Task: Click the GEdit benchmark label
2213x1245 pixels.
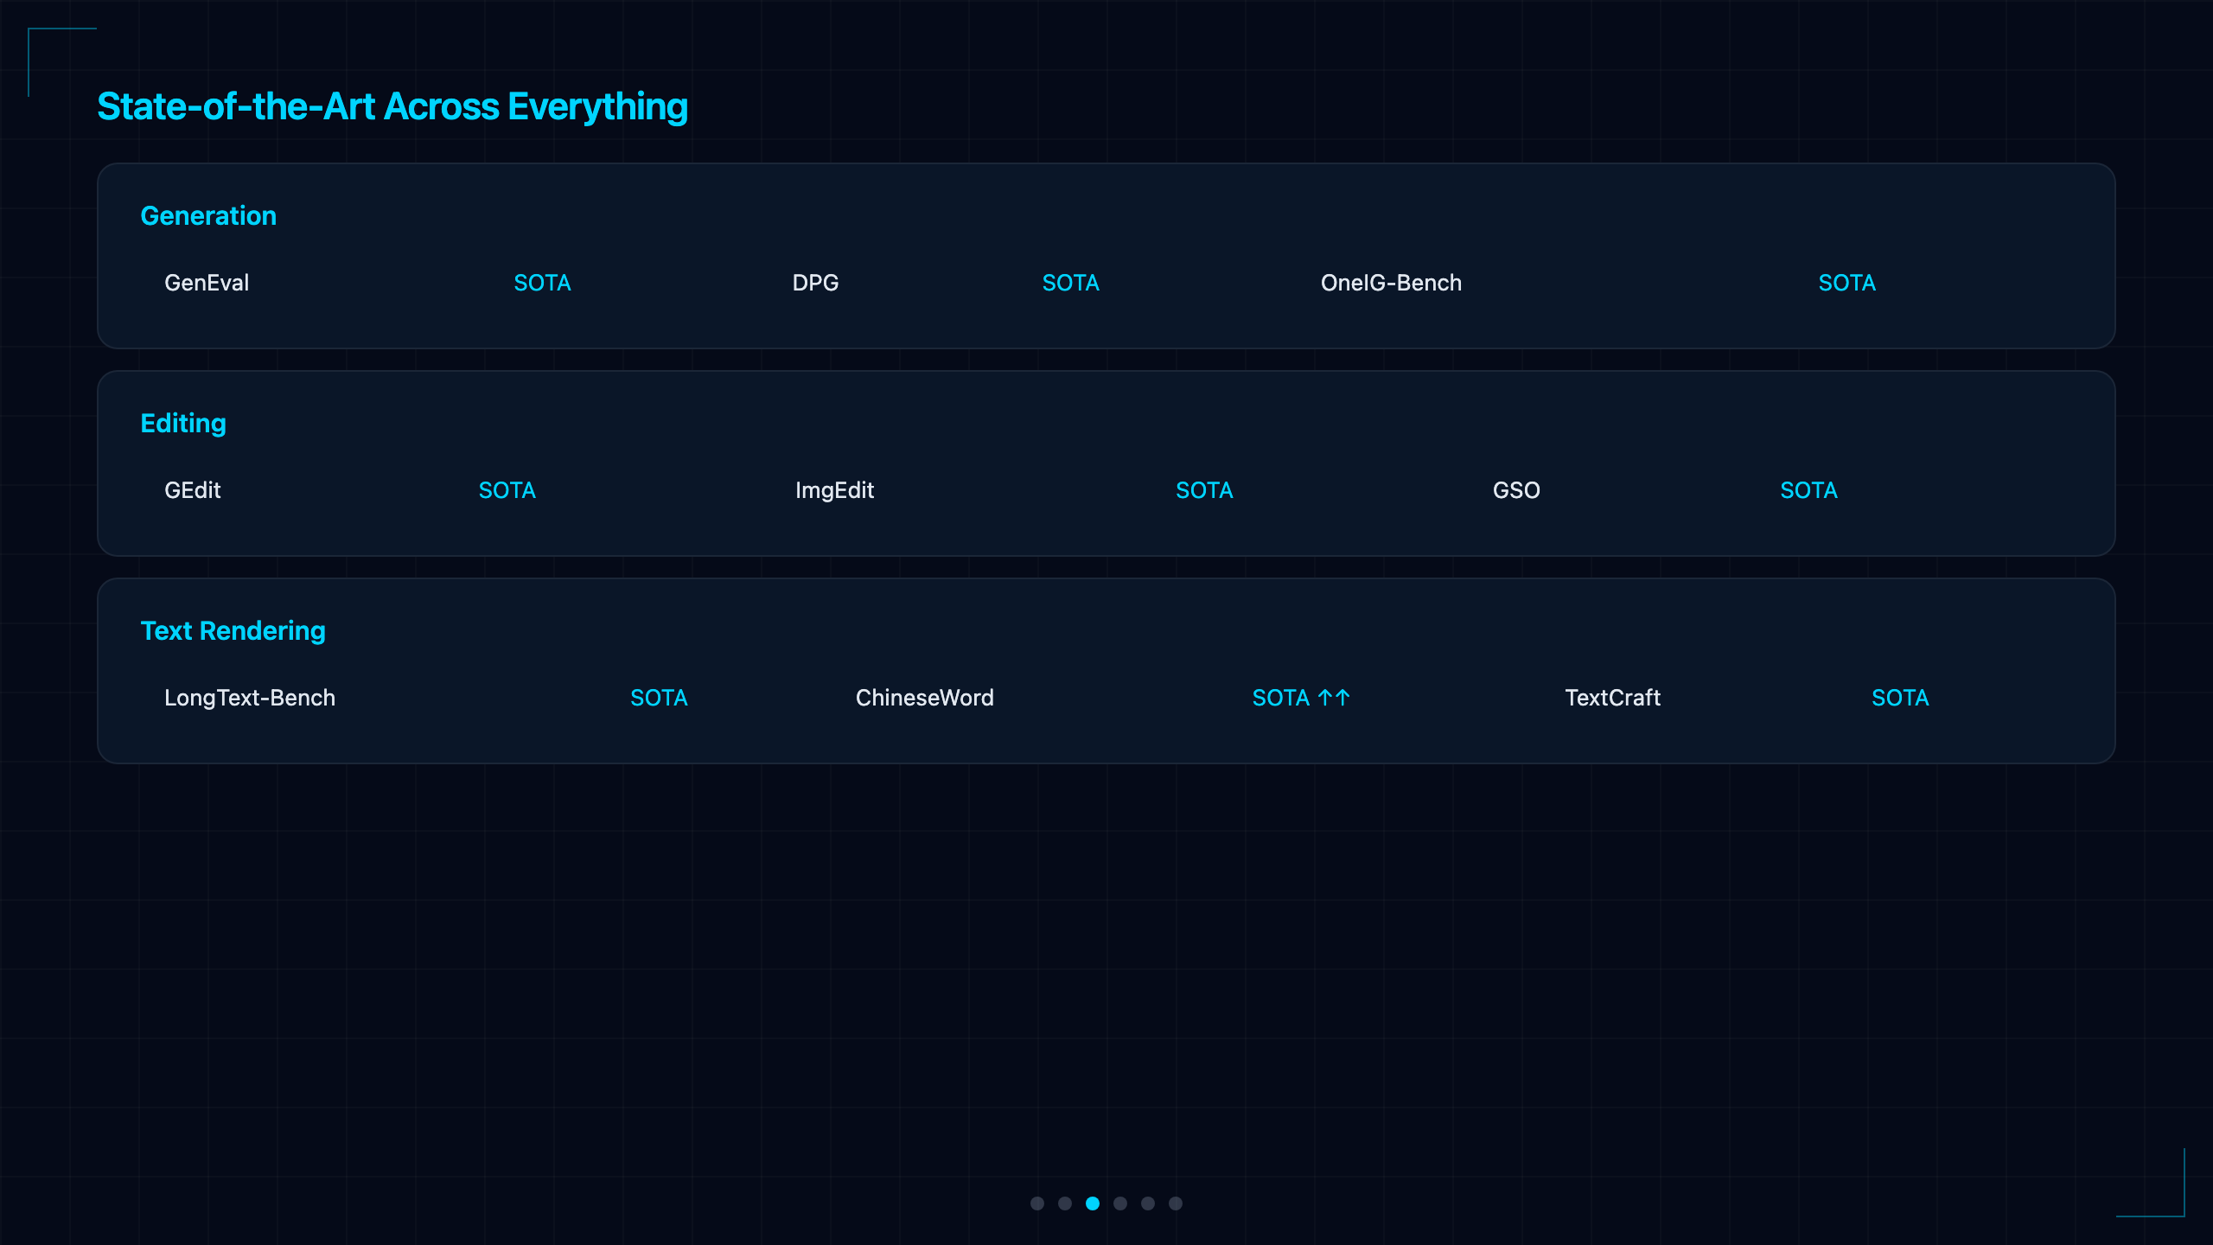Action: [x=193, y=490]
